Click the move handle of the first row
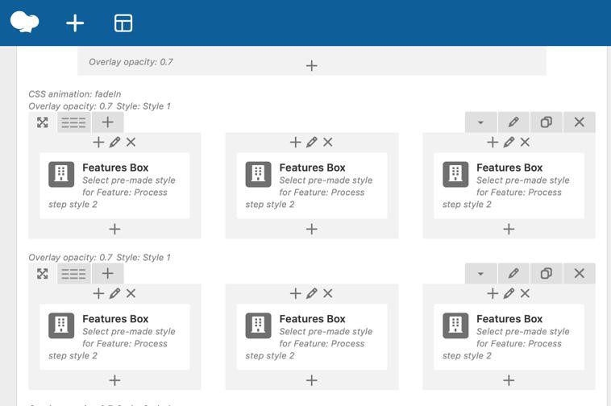611x406 pixels. (43, 122)
